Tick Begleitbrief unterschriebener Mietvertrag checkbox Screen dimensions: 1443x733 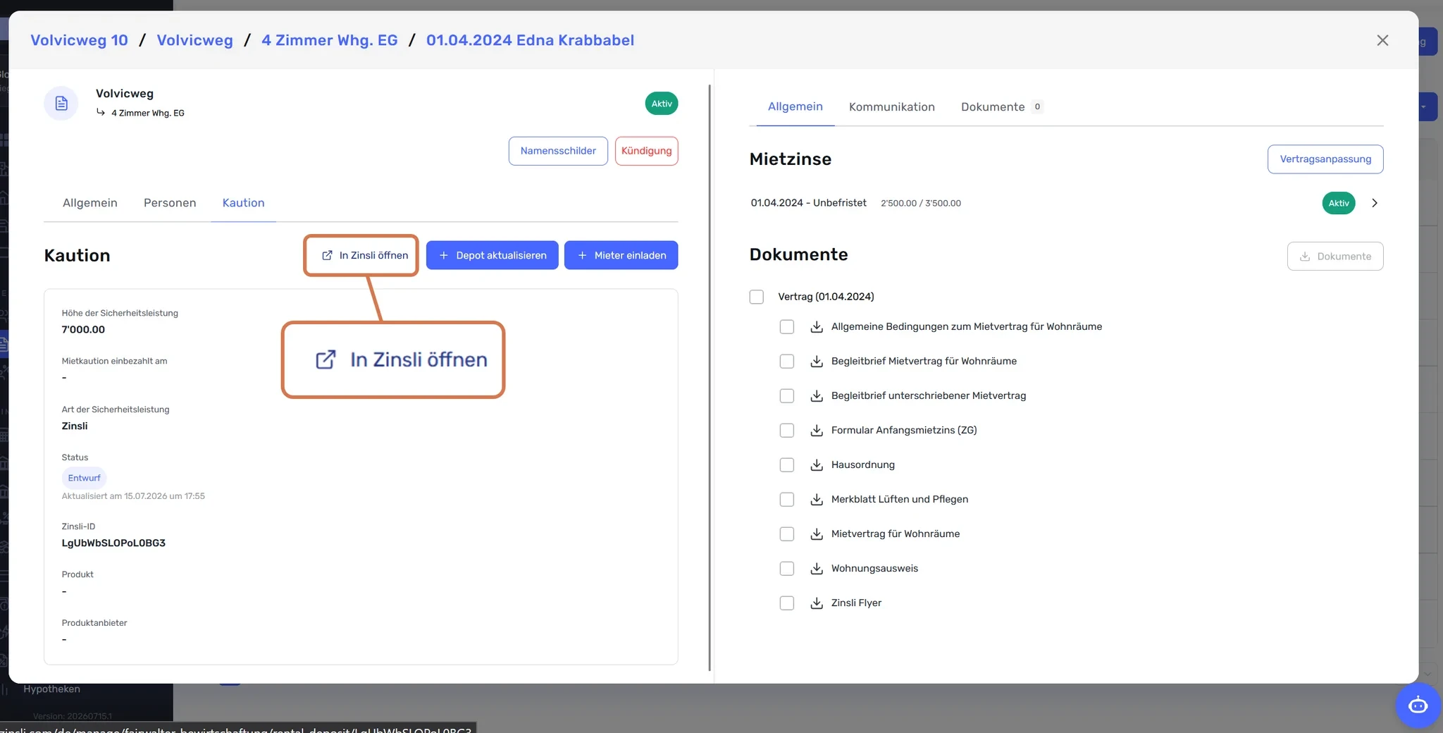pyautogui.click(x=787, y=396)
